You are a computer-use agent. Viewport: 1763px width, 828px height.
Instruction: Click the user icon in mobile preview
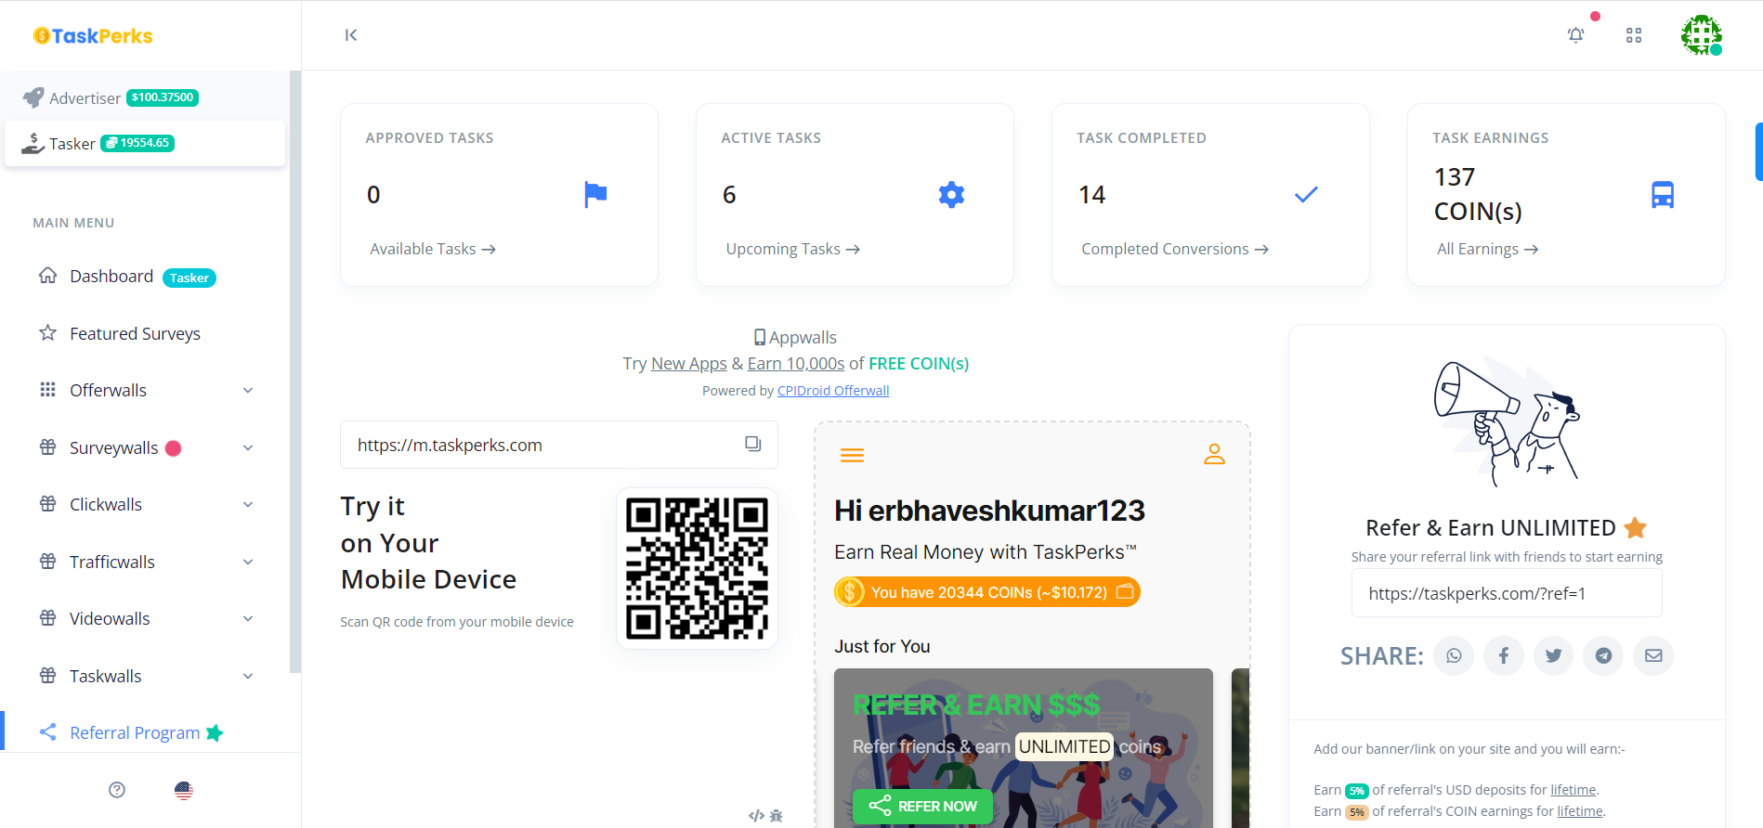click(x=1214, y=454)
